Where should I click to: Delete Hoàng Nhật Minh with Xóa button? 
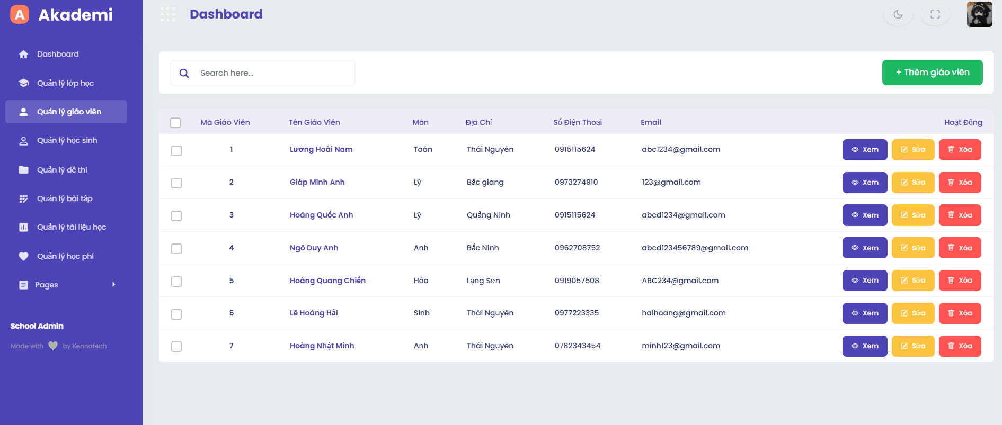(960, 346)
